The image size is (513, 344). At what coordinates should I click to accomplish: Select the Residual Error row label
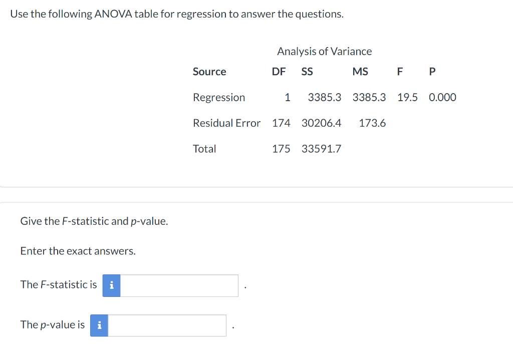click(227, 123)
